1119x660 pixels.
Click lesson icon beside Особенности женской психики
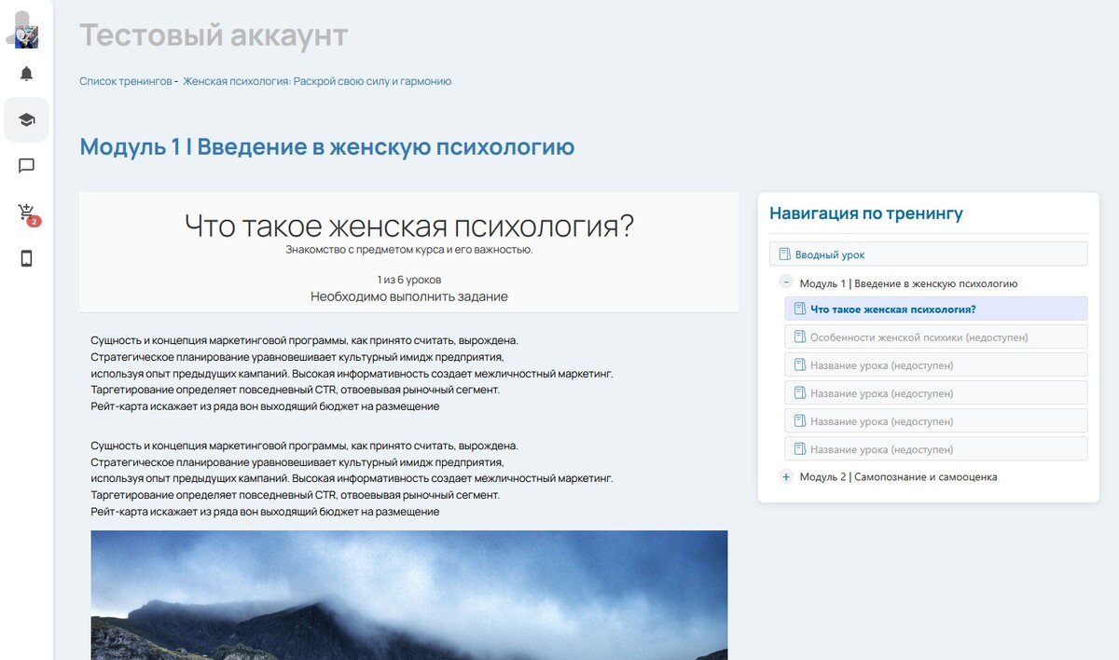799,337
